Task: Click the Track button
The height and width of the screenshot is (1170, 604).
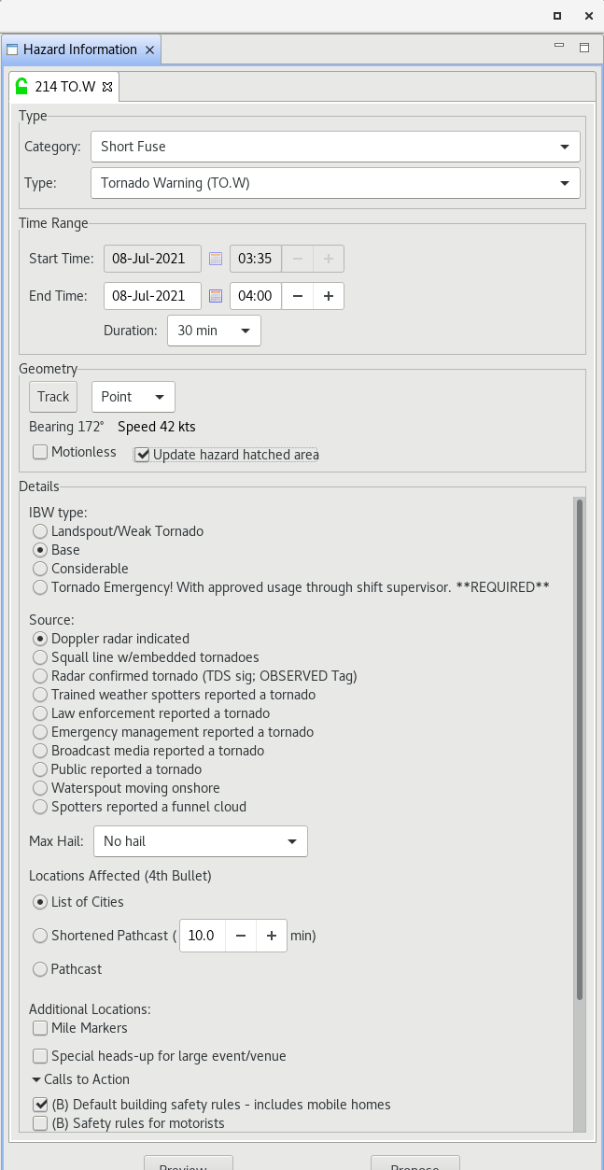Action: pos(53,397)
